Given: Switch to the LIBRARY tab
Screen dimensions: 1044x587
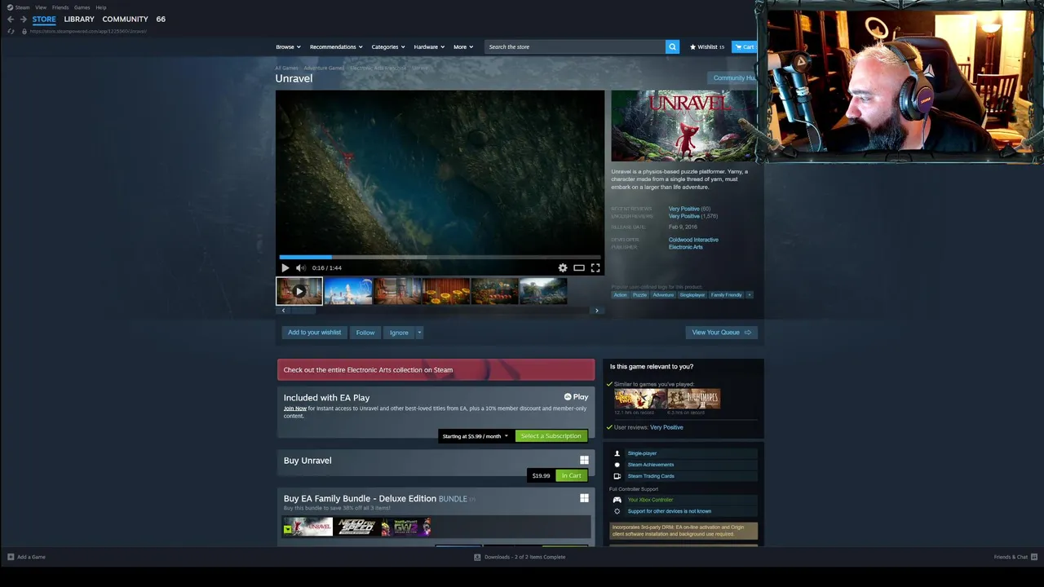Looking at the screenshot, I should 79,19.
